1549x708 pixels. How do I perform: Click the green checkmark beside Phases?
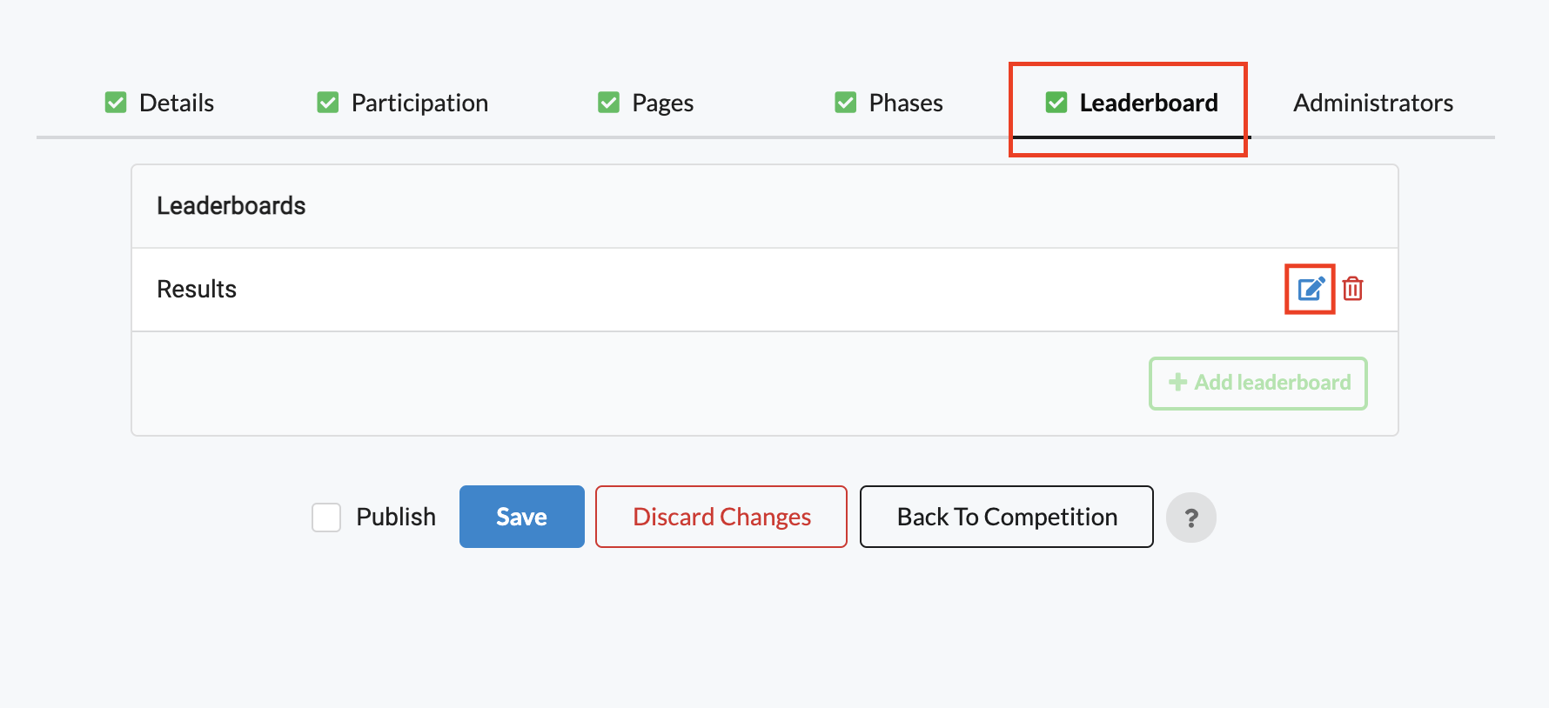pyautogui.click(x=845, y=102)
